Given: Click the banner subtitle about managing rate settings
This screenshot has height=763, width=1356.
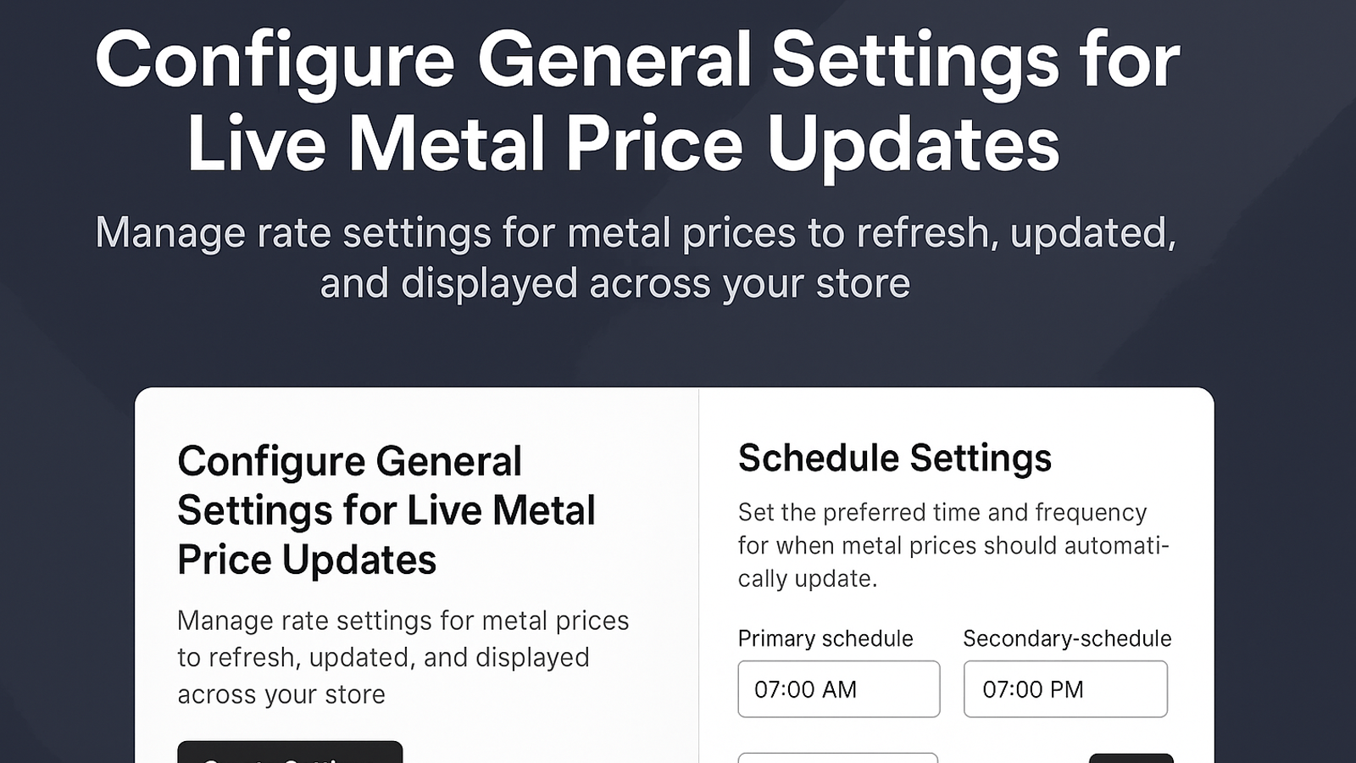Looking at the screenshot, I should point(636,258).
